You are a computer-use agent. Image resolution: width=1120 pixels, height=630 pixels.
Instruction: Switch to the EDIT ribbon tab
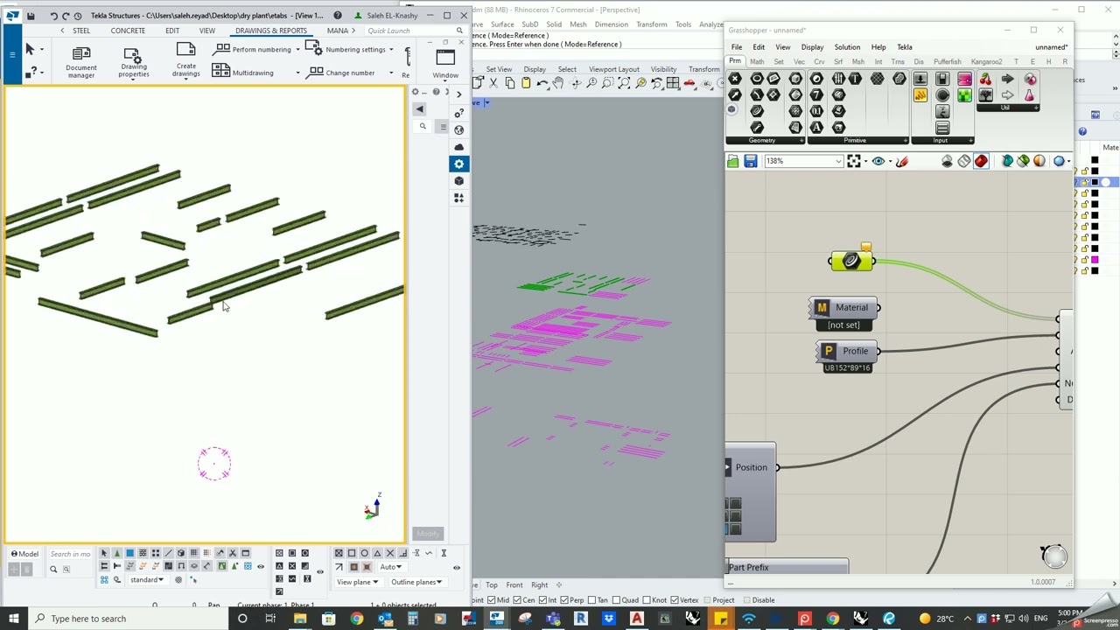click(172, 31)
